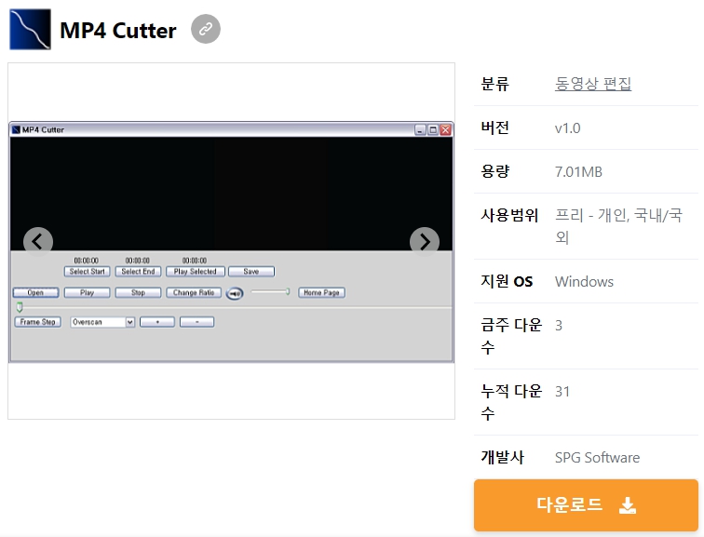Click the cumulative download count 31
704x537 pixels.
562,392
